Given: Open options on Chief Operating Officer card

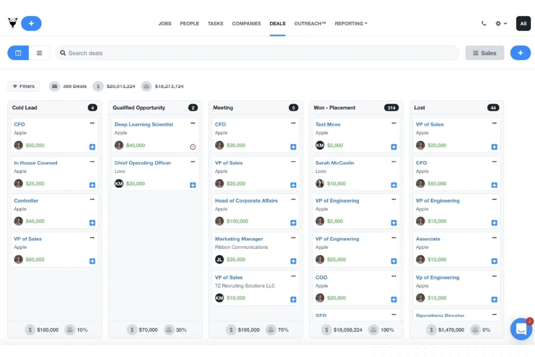Looking at the screenshot, I should (193, 162).
